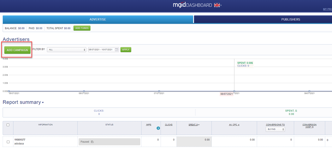Click the CLICKS: 0 summary box
Viewport: 332px width, 158px height.
tap(99, 112)
